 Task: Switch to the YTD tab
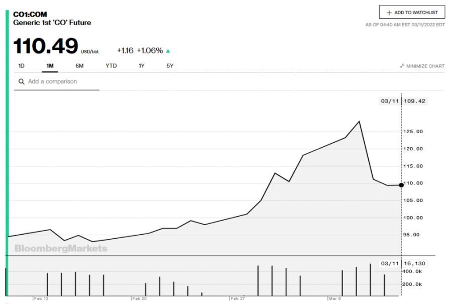tap(110, 66)
